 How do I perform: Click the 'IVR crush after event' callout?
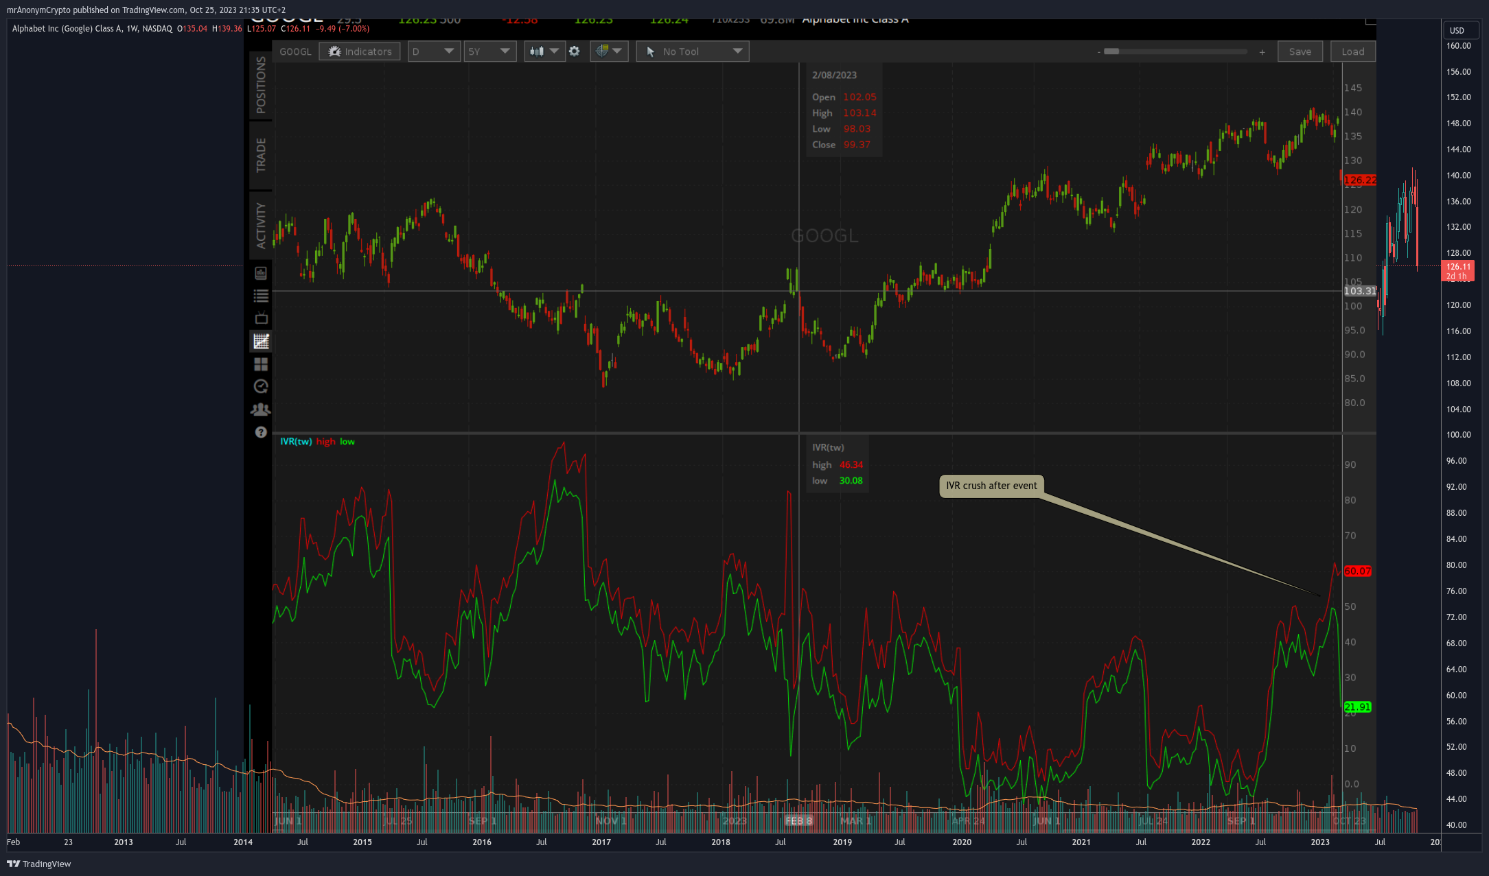pyautogui.click(x=991, y=486)
